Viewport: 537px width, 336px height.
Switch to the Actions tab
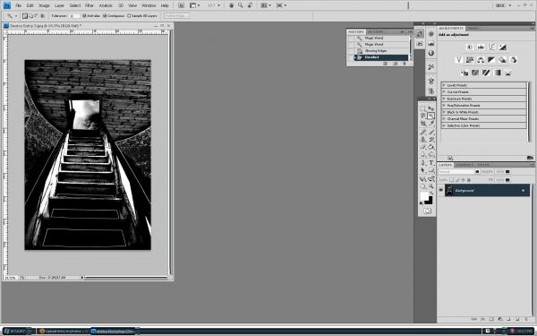376,31
